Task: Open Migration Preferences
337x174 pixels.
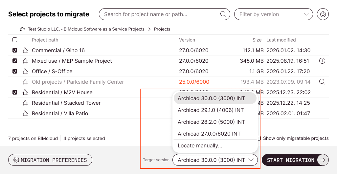Action: pyautogui.click(x=50, y=160)
